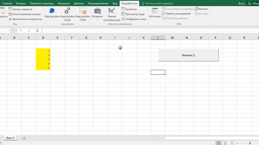Click horizontal scrollbar left arrow
The image size is (259, 145).
[x=163, y=138]
